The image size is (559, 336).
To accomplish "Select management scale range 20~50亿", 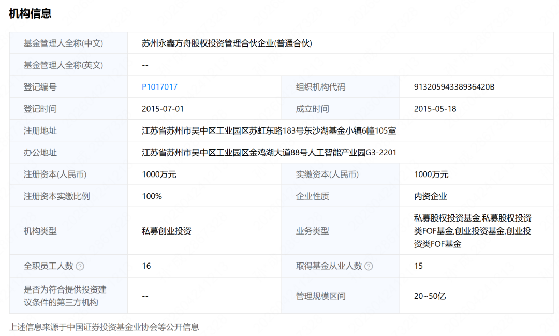I will tap(430, 296).
